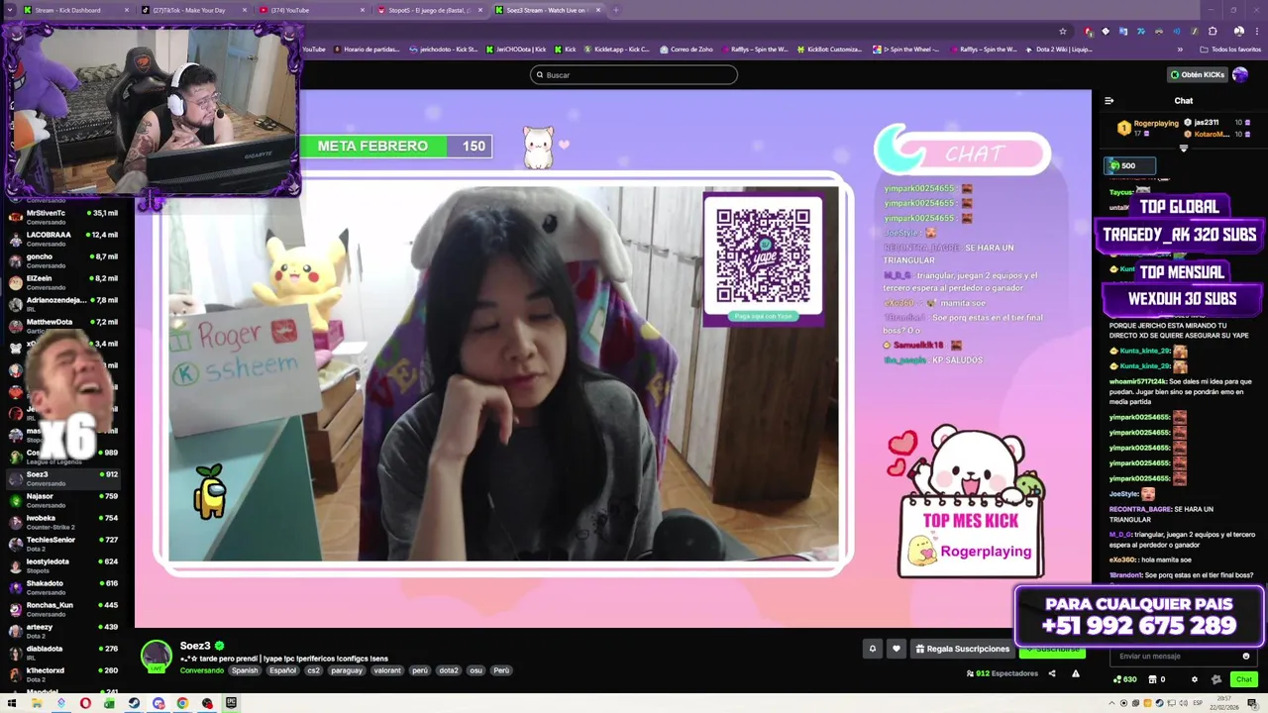Select the valorant stream tag
The height and width of the screenshot is (713, 1268).
[x=387, y=670]
